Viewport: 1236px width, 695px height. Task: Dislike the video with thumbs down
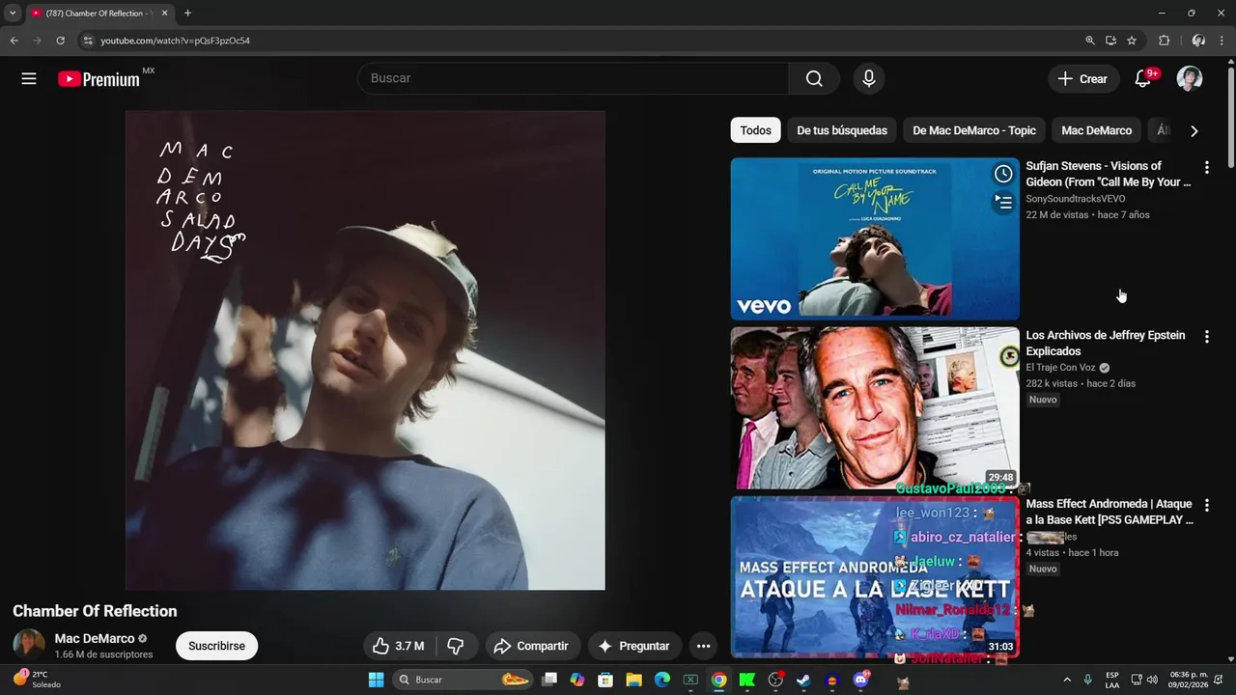[456, 646]
